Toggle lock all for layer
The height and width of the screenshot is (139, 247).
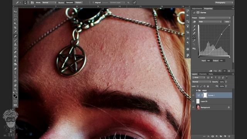coord(208,86)
